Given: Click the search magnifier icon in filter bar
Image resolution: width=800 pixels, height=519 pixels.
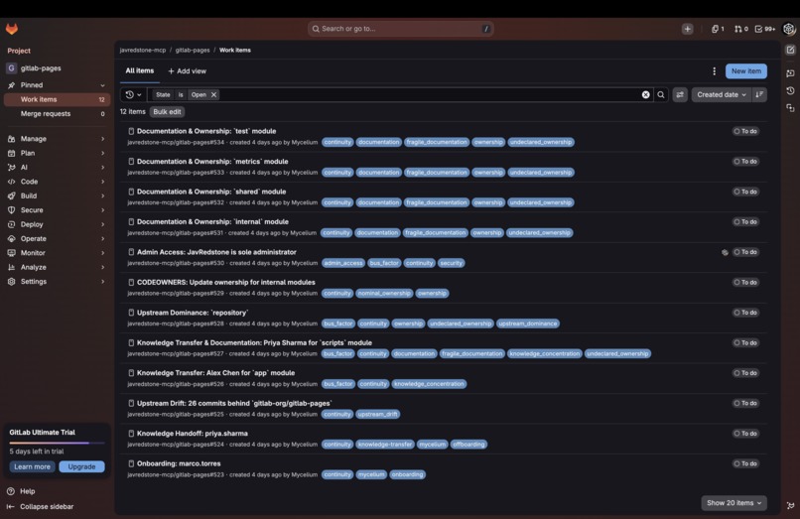Looking at the screenshot, I should coord(661,94).
